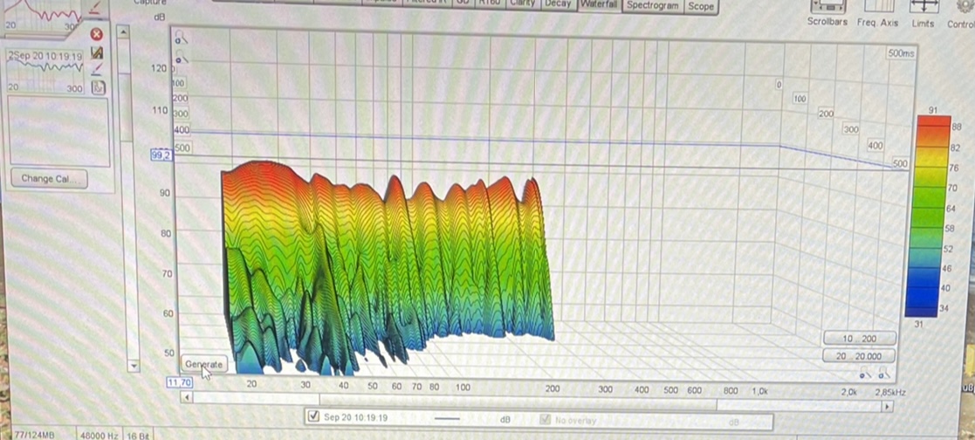Select the Decay tab
The width and height of the screenshot is (975, 440).
tap(557, 4)
